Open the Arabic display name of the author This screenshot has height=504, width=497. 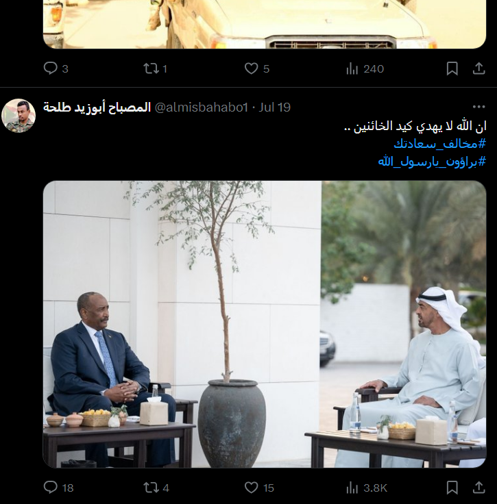point(97,107)
